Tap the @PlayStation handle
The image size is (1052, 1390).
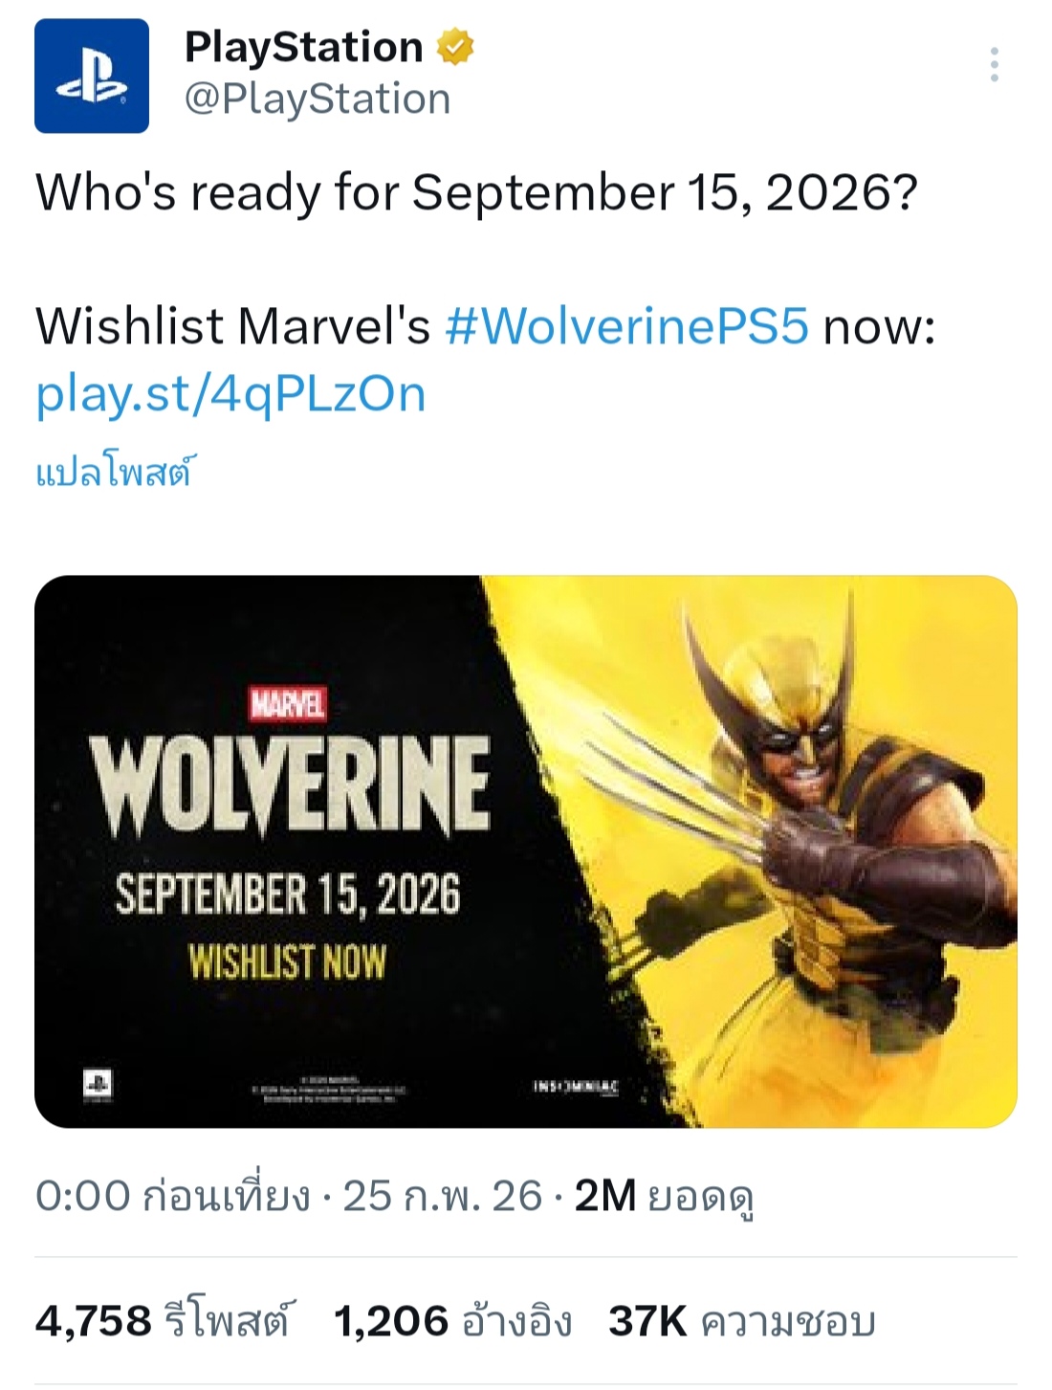point(317,99)
